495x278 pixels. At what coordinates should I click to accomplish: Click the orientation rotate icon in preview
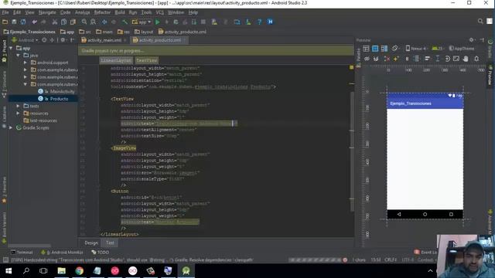click(x=395, y=48)
